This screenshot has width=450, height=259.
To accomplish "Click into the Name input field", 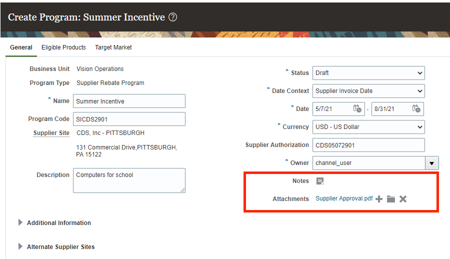I will [129, 101].
